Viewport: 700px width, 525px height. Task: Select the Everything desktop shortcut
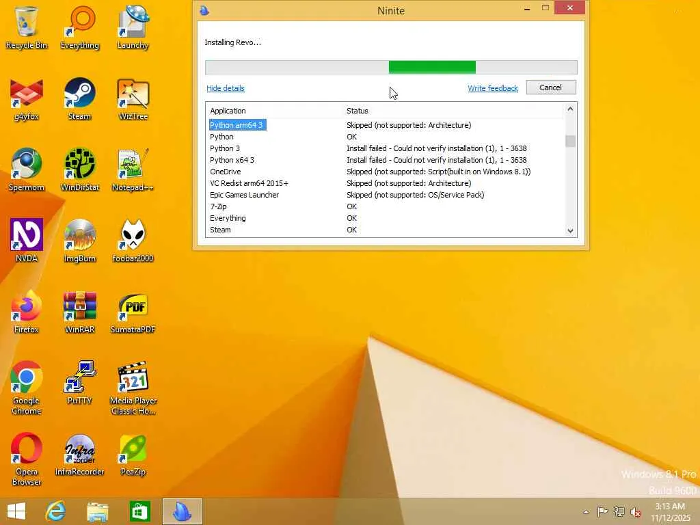(x=79, y=27)
